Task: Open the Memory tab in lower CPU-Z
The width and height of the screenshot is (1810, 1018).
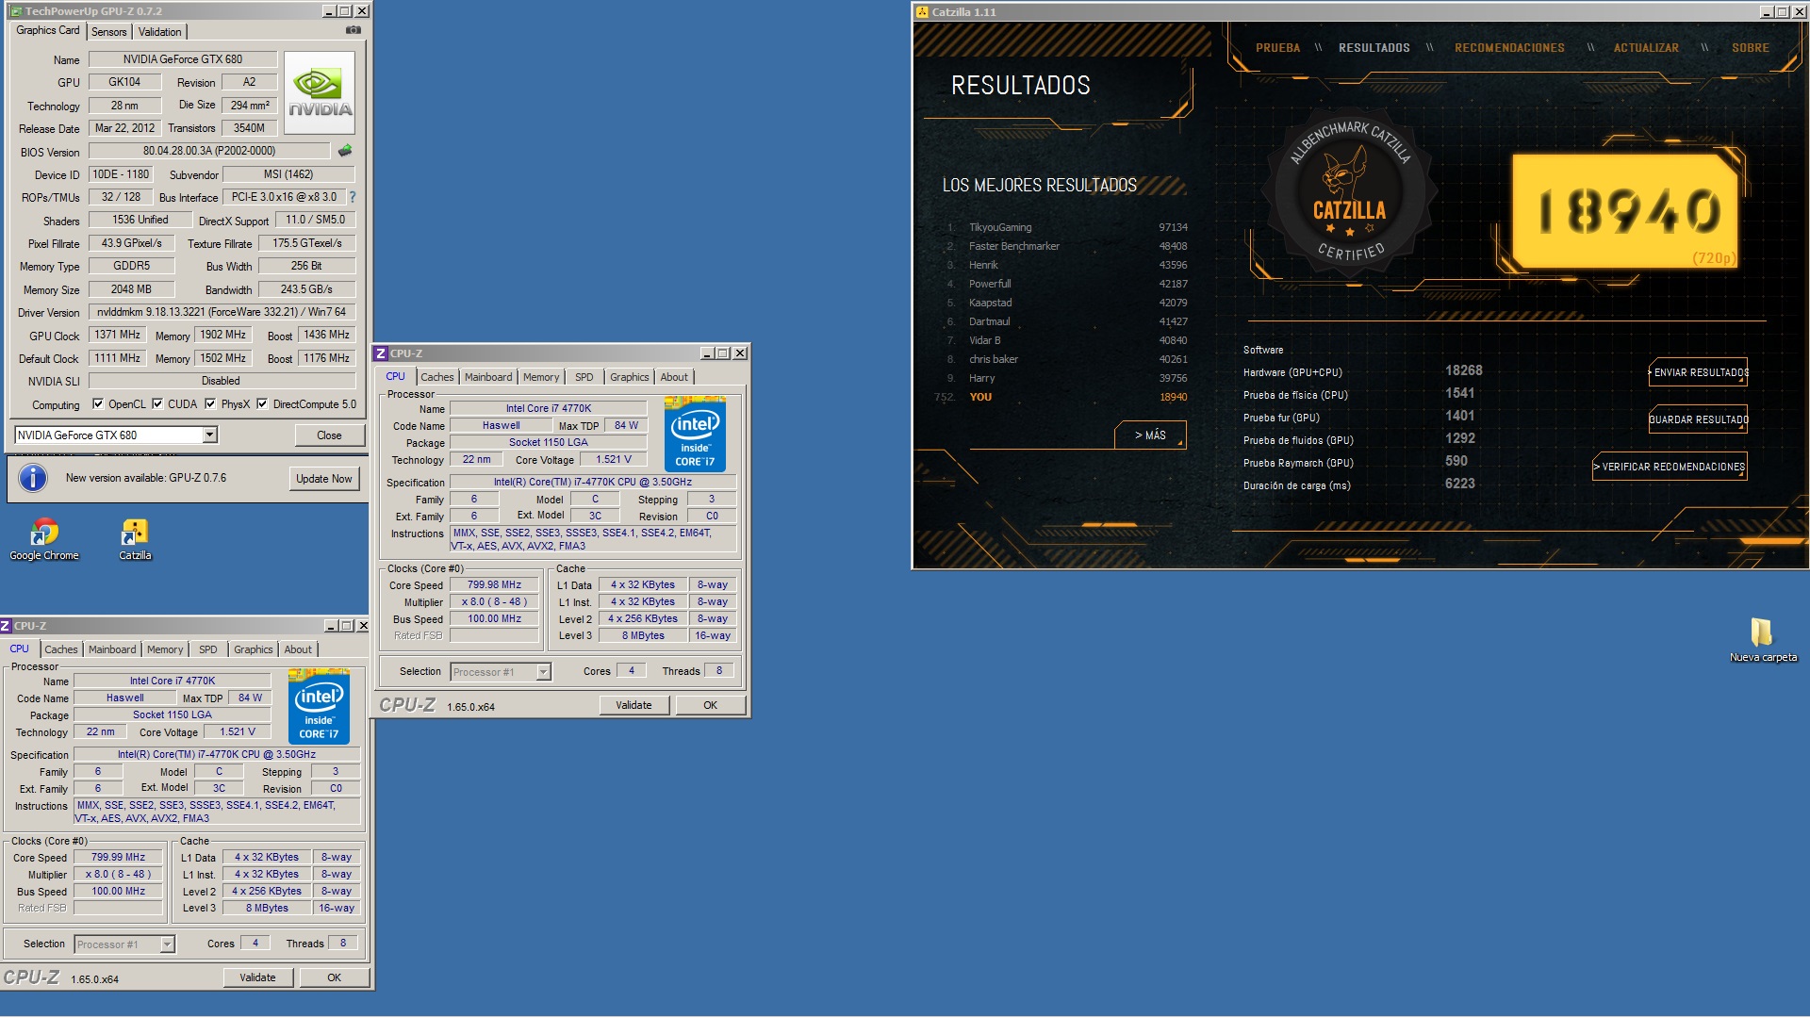Action: coord(165,649)
